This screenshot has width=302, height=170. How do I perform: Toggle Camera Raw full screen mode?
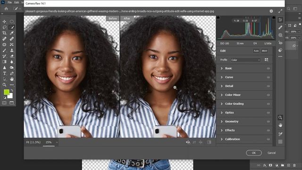pos(280,11)
